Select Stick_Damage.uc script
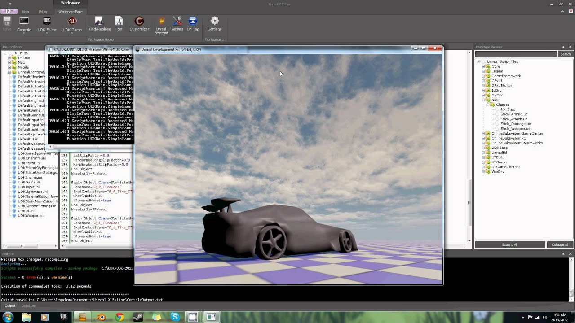This screenshot has height=323, width=575. pyautogui.click(x=515, y=124)
